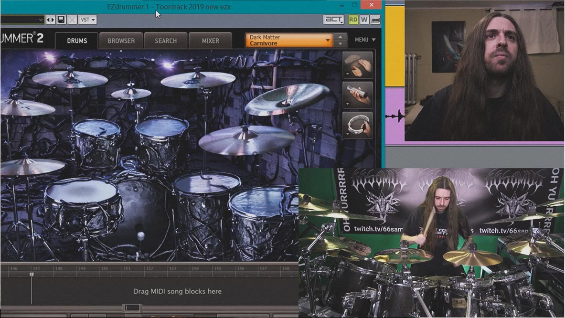Image resolution: width=565 pixels, height=318 pixels.
Task: Hit the small splash cymbal
Action: (131, 94)
